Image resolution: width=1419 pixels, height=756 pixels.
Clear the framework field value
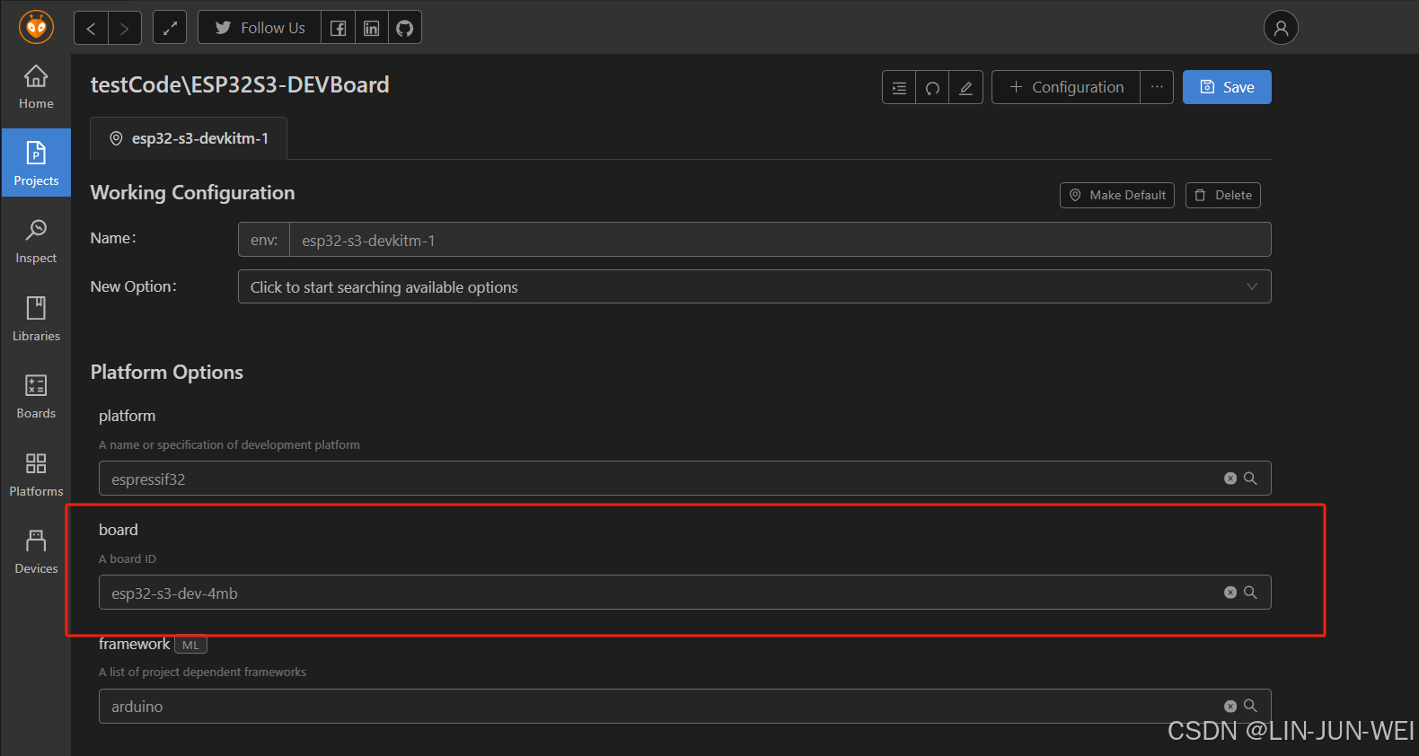point(1230,707)
